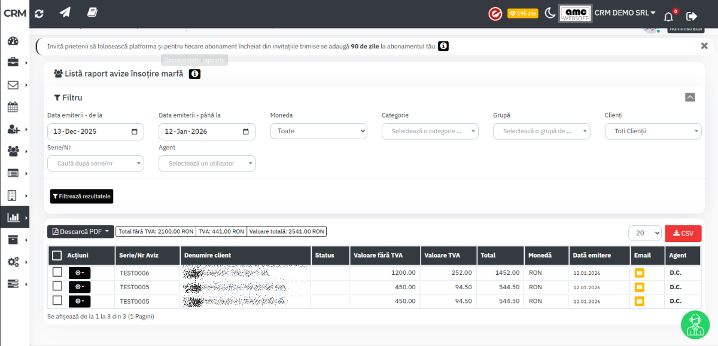718x346 pixels.
Task: Open the Descarcă PDF dropdown button
Action: coord(81,231)
